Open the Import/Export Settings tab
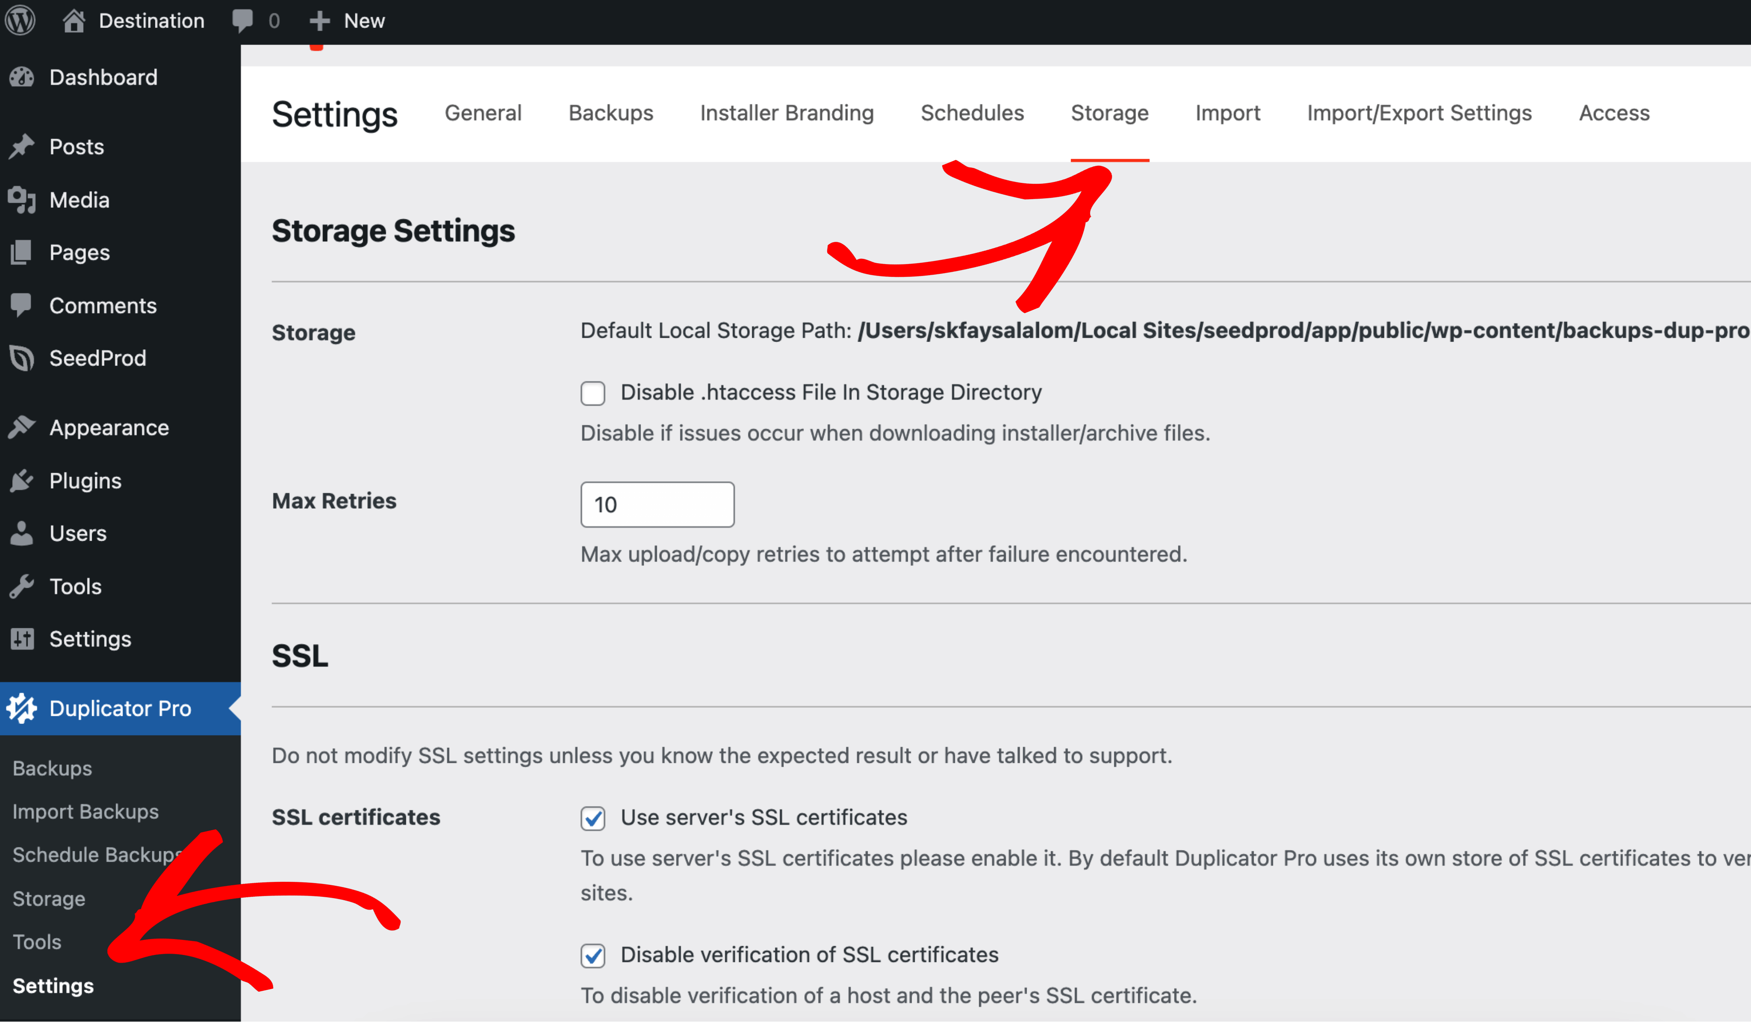The image size is (1751, 1022). 1419,113
